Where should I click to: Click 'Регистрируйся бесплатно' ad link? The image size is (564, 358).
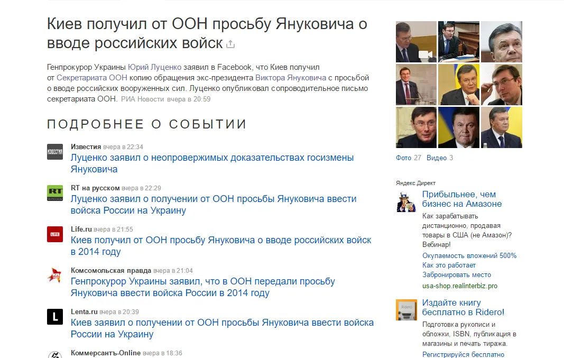coord(463,354)
